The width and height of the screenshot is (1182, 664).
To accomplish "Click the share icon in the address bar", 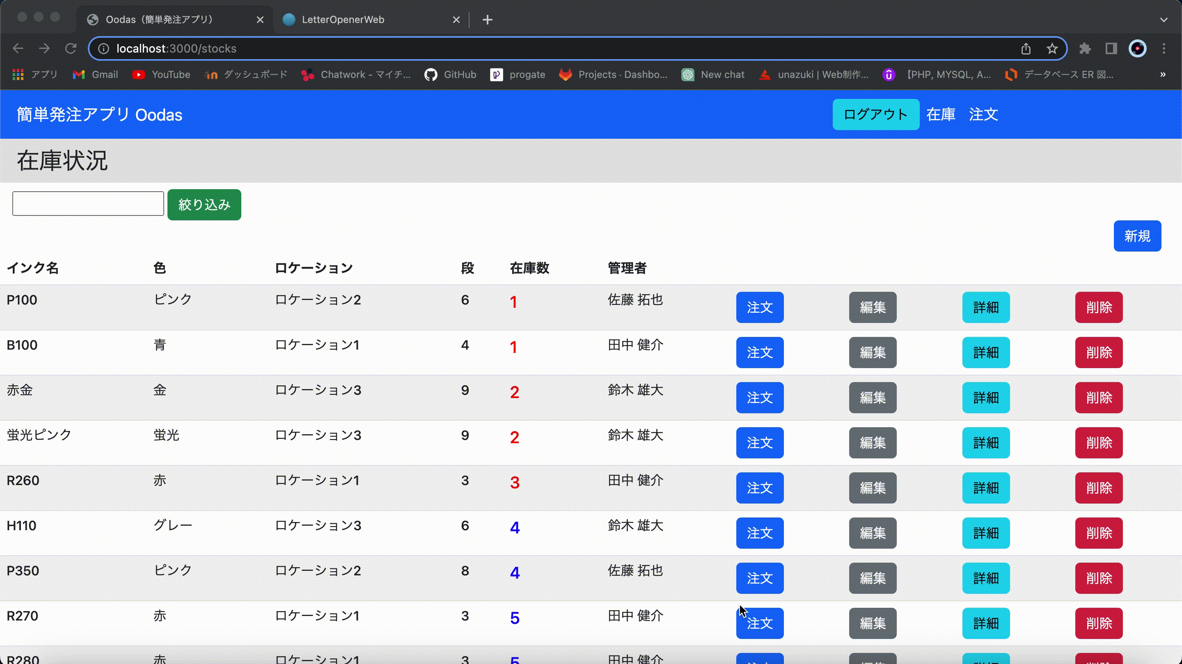I will [1026, 48].
